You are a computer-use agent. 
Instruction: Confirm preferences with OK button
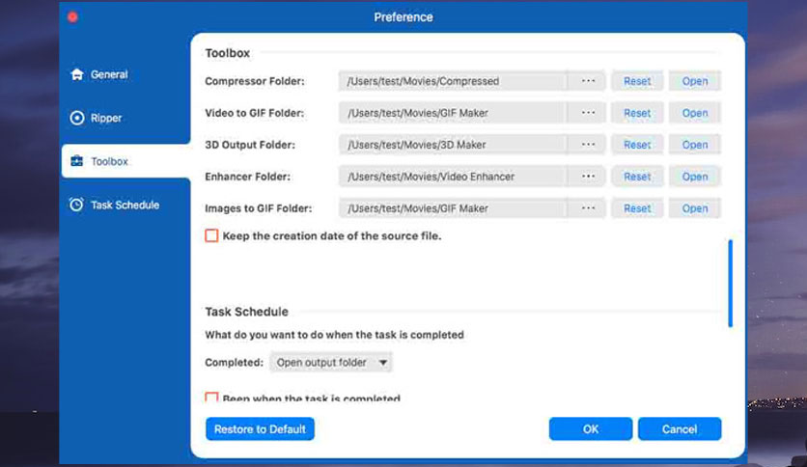(591, 429)
